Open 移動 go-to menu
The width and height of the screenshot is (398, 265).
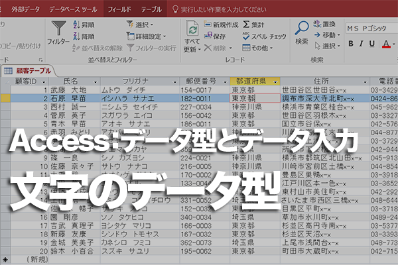click(x=327, y=35)
